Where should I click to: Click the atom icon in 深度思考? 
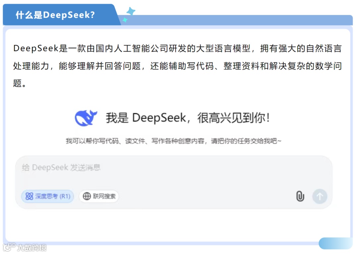click(29, 196)
